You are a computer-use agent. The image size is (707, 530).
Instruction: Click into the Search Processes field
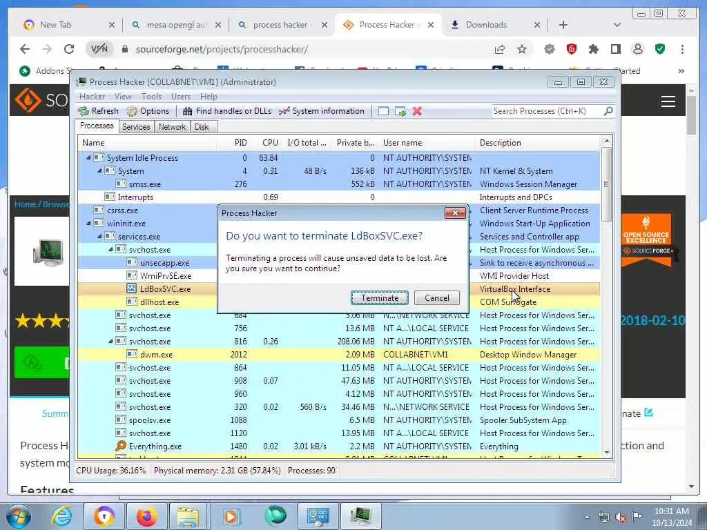tap(548, 111)
